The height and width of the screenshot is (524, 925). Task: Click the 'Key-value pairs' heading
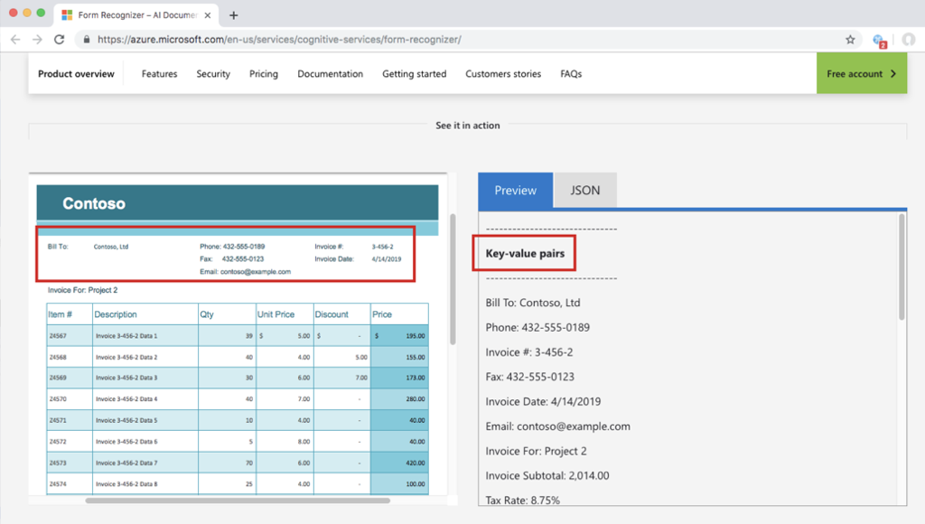pyautogui.click(x=525, y=253)
